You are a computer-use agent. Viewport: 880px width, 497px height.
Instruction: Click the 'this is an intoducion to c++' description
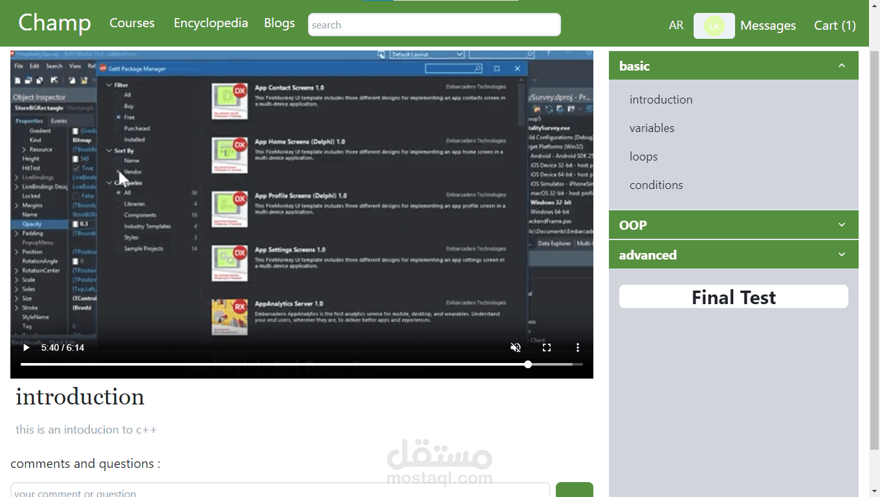[x=86, y=430]
